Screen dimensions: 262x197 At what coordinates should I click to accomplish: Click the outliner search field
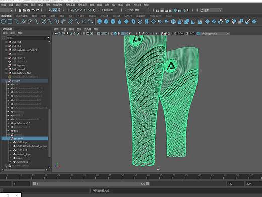point(27,38)
